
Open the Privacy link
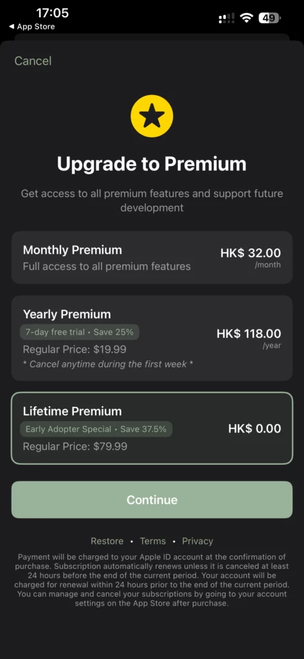[197, 541]
